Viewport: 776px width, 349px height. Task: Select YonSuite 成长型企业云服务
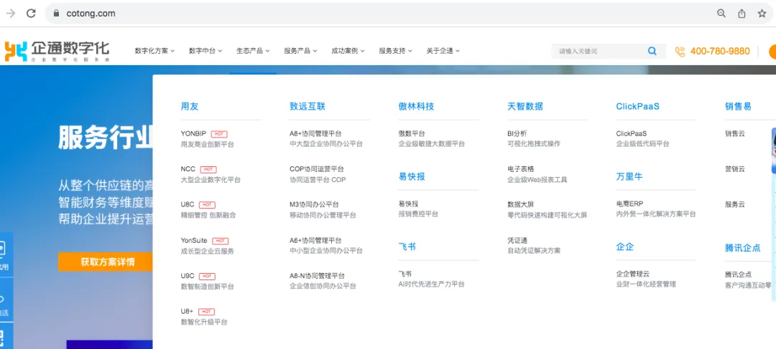point(208,246)
